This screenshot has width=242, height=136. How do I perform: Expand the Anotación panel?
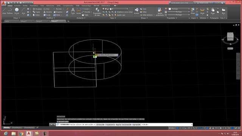click(81, 18)
